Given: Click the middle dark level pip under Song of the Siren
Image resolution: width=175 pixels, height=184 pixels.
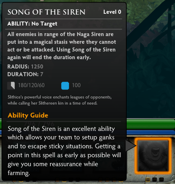Looking at the screenshot, I should coord(154,180).
